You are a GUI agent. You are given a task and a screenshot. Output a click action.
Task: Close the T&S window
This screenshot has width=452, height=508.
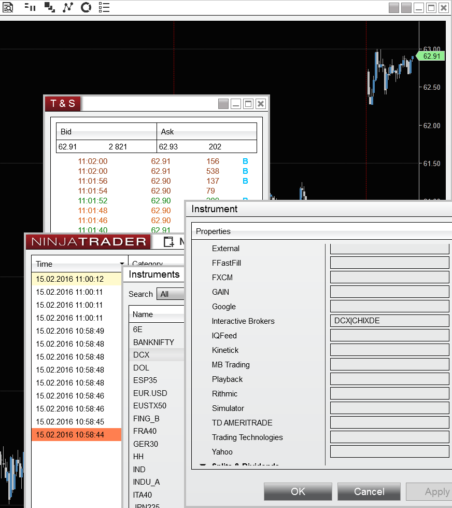pyautogui.click(x=260, y=104)
